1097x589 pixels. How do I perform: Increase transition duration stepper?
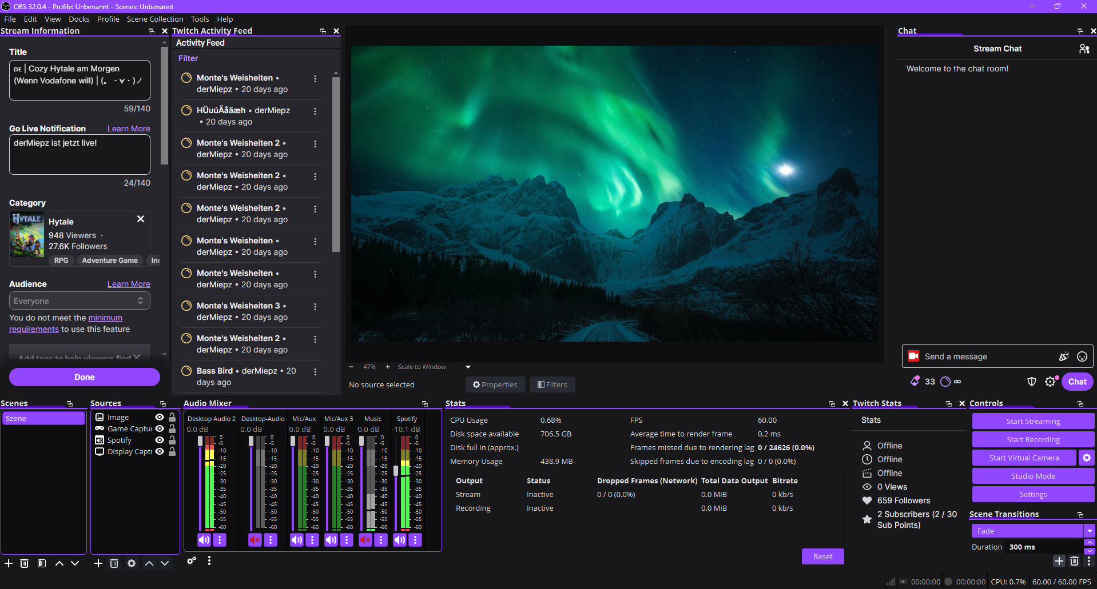pyautogui.click(x=1090, y=543)
